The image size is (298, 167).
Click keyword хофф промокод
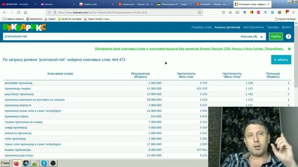tap(16, 128)
